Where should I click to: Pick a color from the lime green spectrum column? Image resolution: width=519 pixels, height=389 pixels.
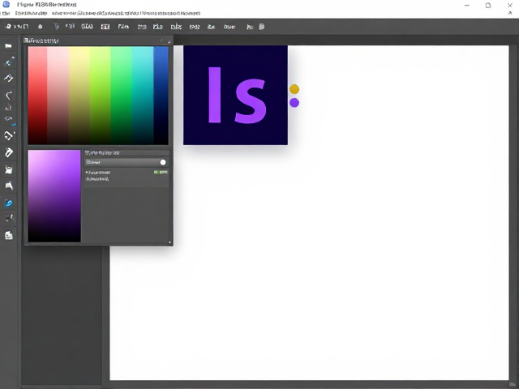click(100, 96)
